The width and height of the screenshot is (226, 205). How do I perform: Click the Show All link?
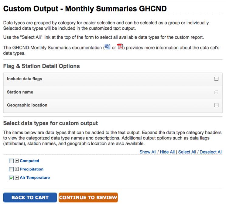pos(148,152)
